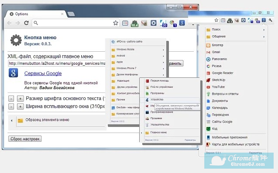The height and width of the screenshot is (173, 278).
Task: Click star icon in right browser window
Action: click(x=216, y=20)
